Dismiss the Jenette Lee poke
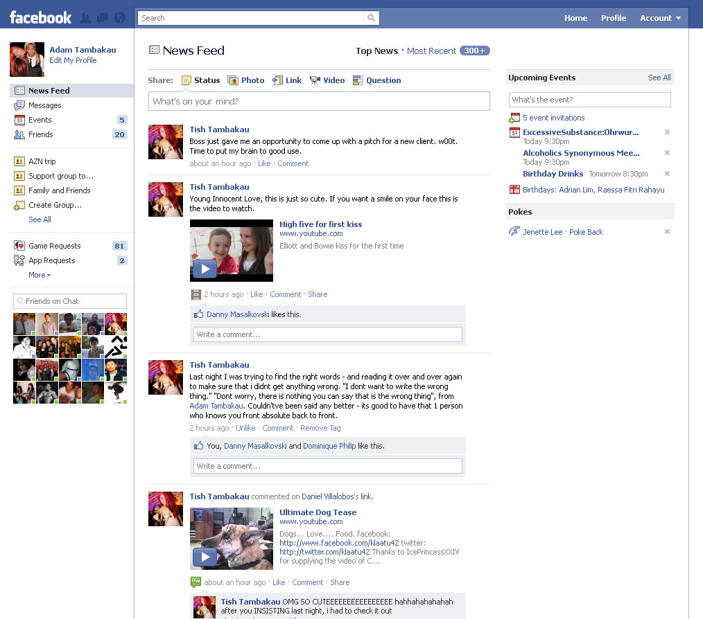 click(667, 231)
